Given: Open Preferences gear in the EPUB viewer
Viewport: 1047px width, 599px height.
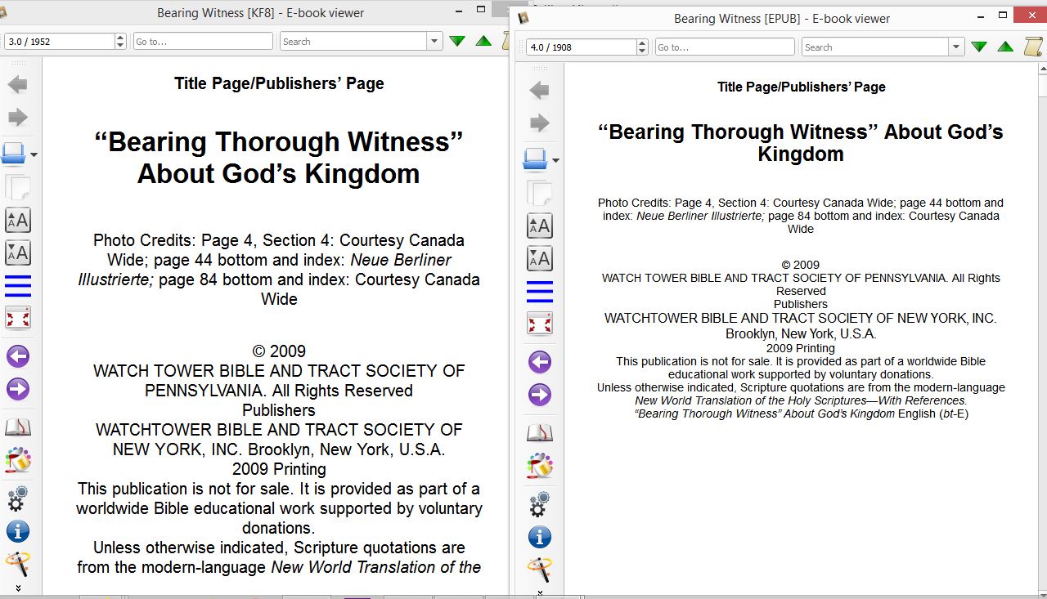Looking at the screenshot, I should (540, 503).
